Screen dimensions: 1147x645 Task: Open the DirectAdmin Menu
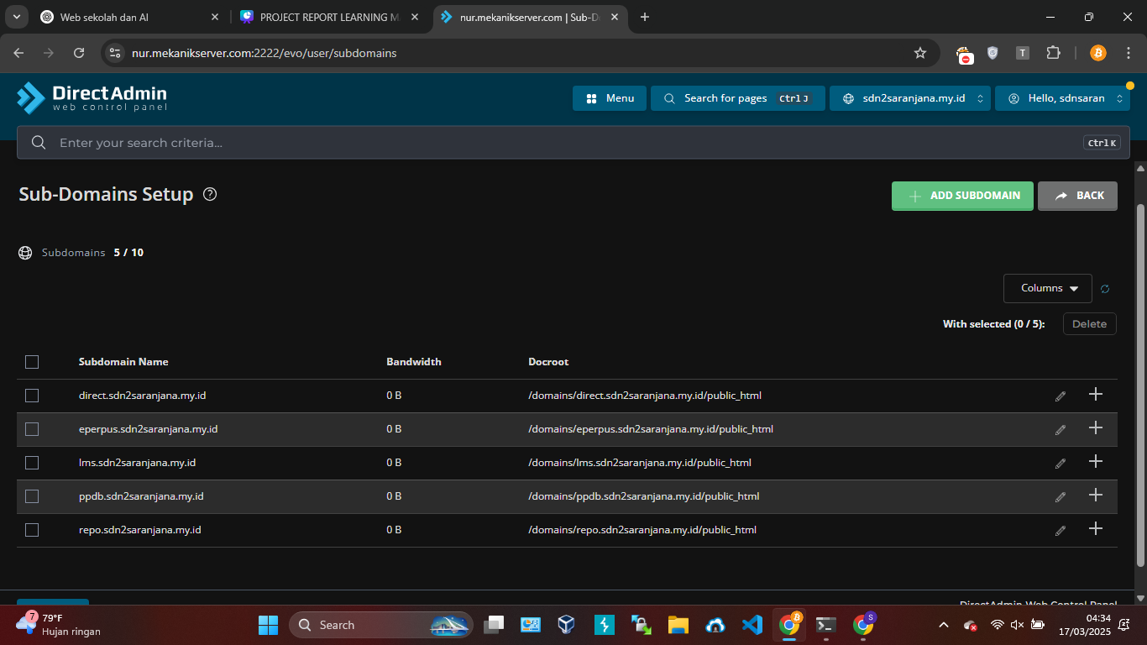click(610, 98)
